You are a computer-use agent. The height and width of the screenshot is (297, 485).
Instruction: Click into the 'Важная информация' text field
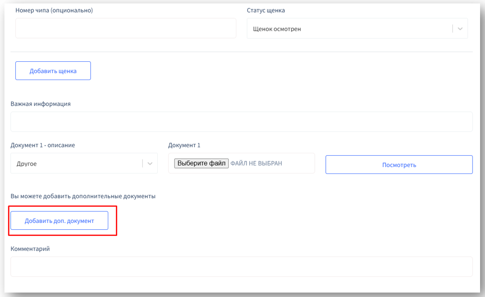pos(241,122)
